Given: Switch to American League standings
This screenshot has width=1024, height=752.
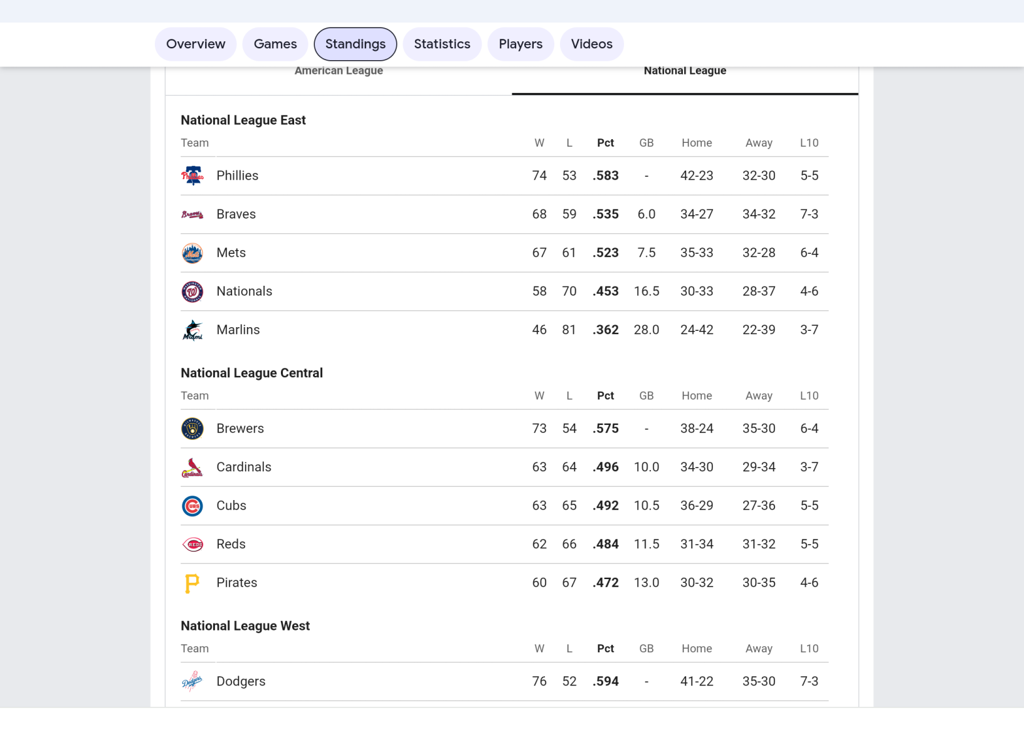Looking at the screenshot, I should (339, 71).
